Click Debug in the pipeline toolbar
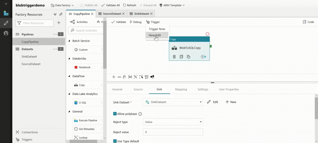This screenshot has width=318, height=143. [x=136, y=22]
